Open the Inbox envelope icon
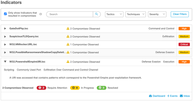 pos(181,96)
